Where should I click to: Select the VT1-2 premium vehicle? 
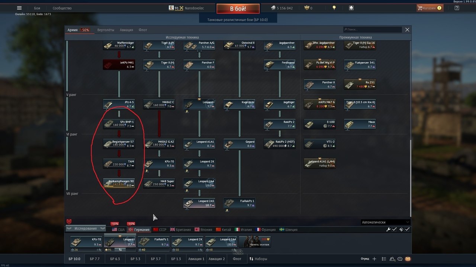pos(320,144)
